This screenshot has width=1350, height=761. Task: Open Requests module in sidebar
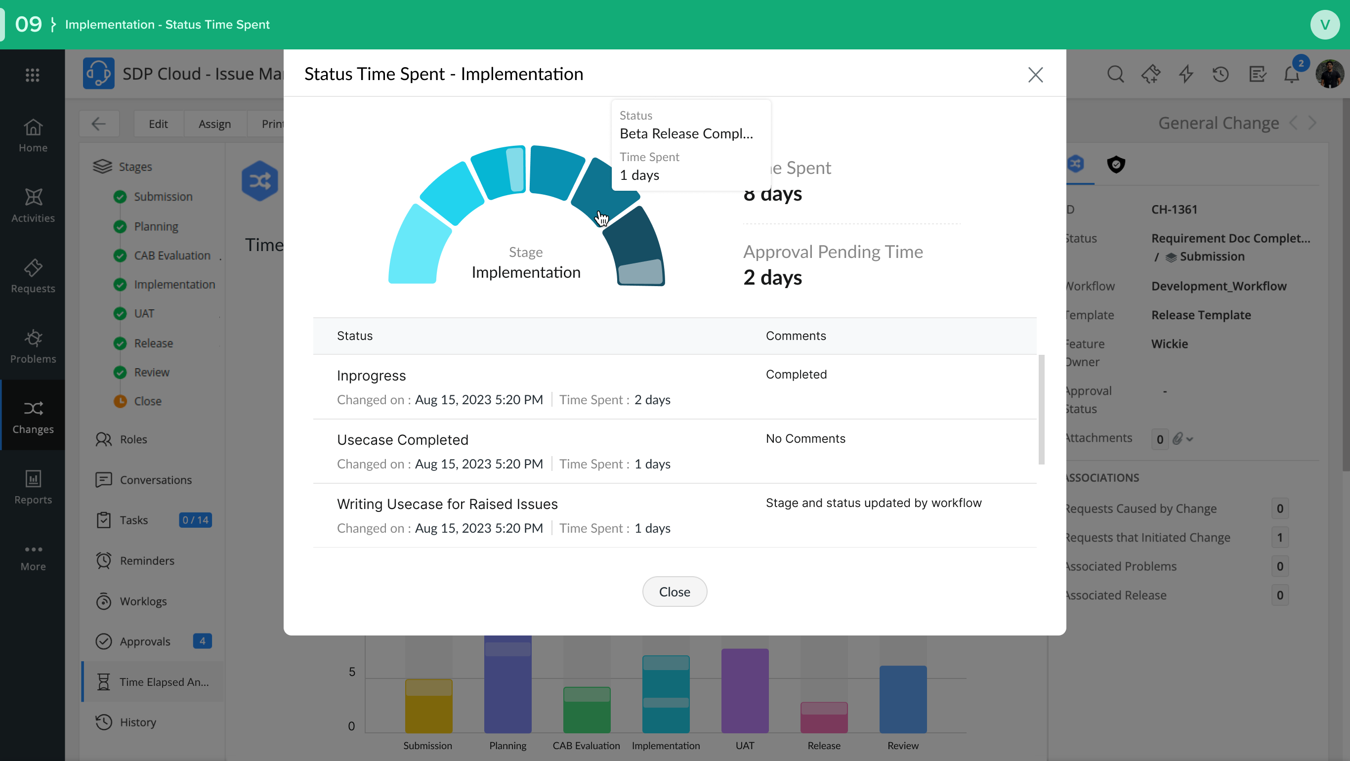(x=33, y=276)
